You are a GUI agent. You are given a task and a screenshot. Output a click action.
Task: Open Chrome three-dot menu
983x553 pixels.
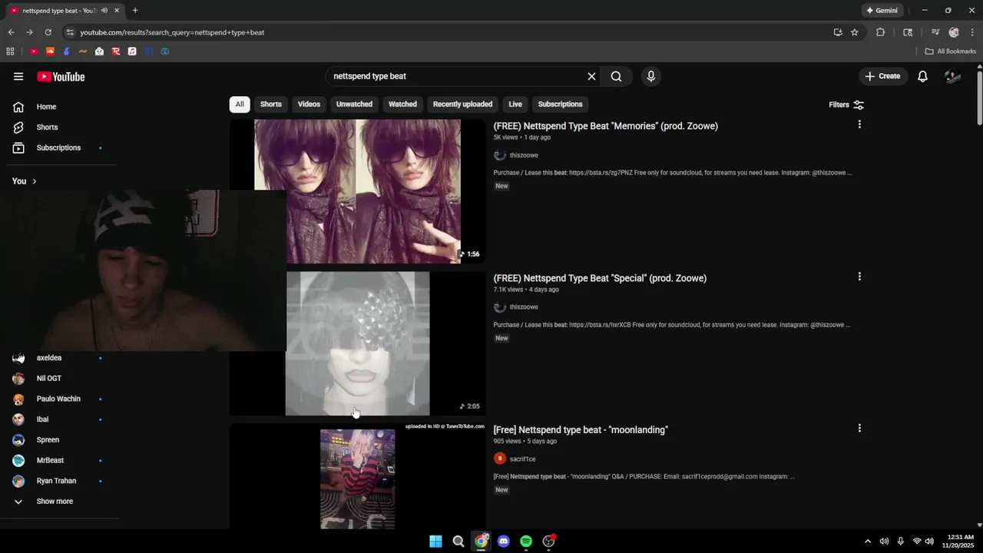click(x=972, y=32)
